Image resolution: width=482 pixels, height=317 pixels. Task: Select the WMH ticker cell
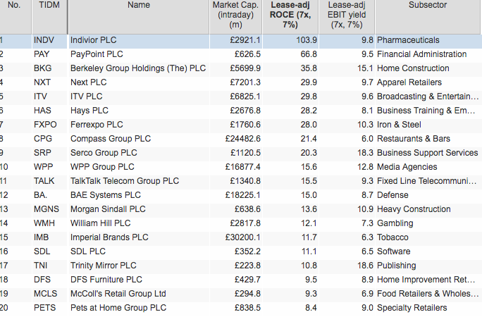[x=44, y=223]
